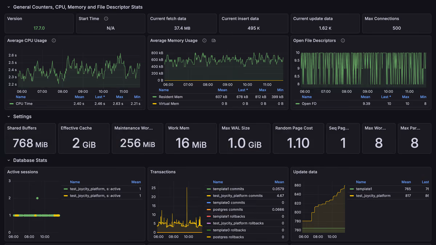Open the Open File Descriptors panel title
Screen dimensions: 436x245
pyautogui.click(x=315, y=41)
